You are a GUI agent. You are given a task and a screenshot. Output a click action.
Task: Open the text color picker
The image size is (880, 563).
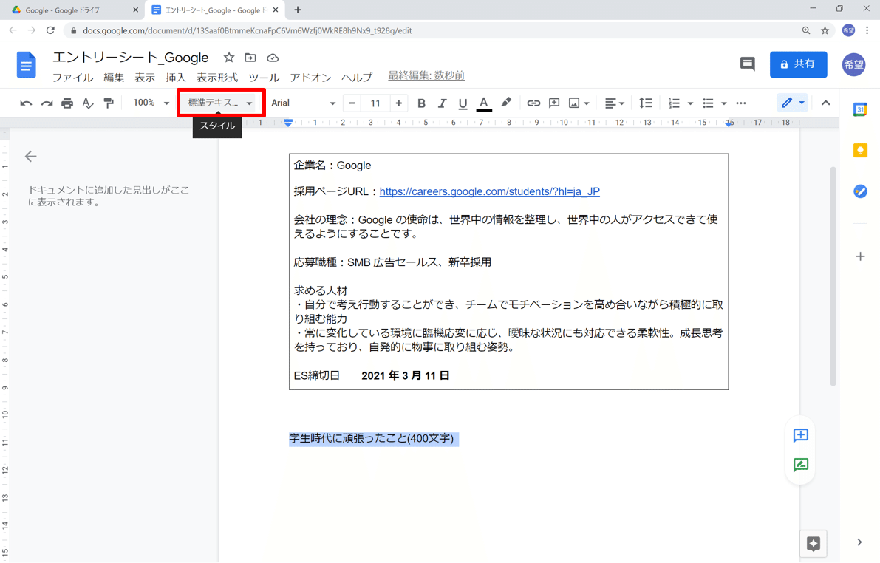(483, 103)
